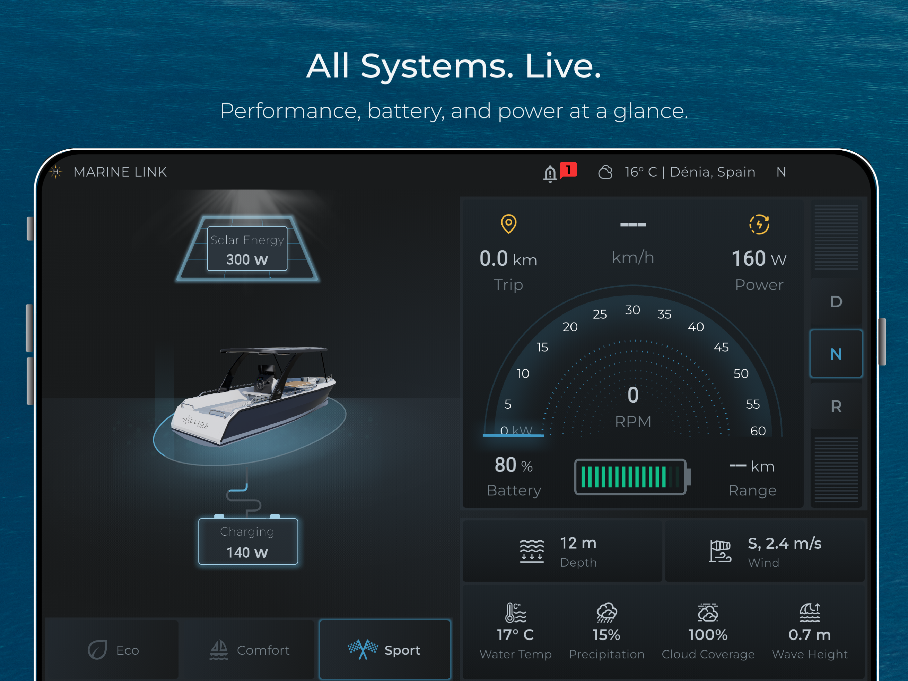908x681 pixels.
Task: Click the 17° C Water Temp value
Action: point(515,635)
